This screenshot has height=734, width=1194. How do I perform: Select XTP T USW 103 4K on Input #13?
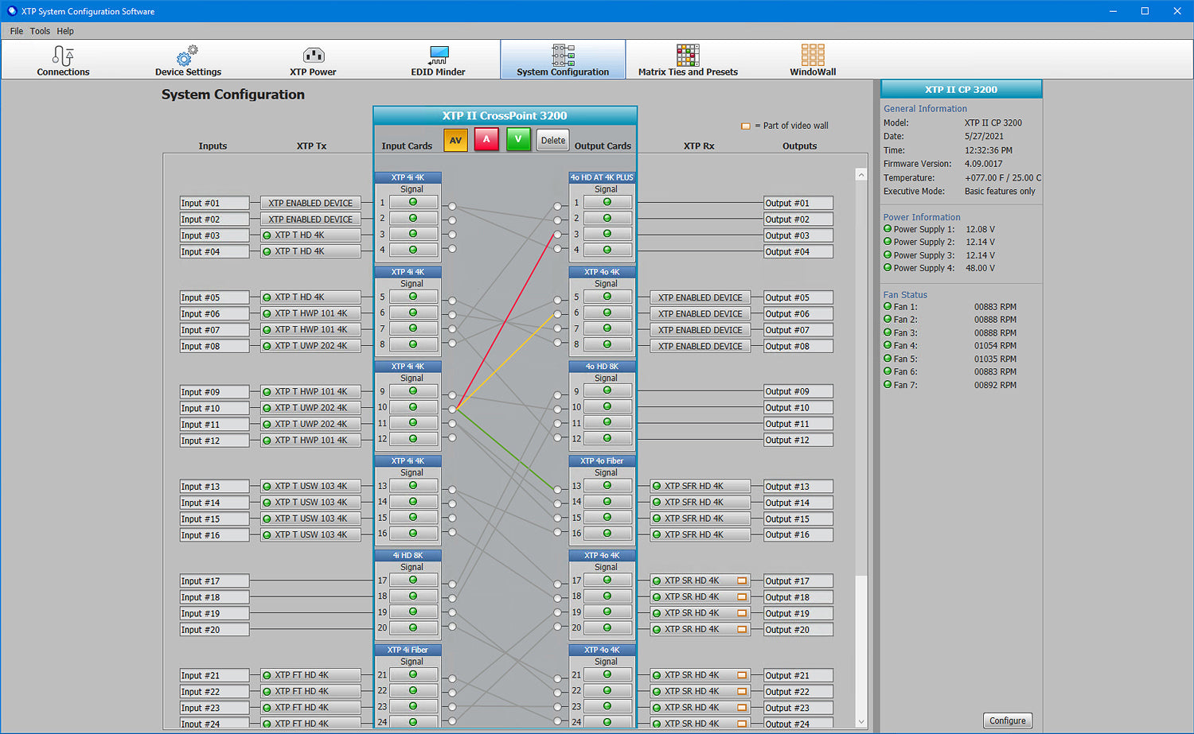[310, 486]
